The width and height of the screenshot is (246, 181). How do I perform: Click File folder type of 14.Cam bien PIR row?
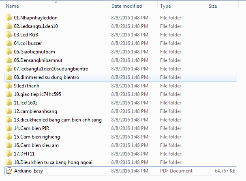pos(171,128)
